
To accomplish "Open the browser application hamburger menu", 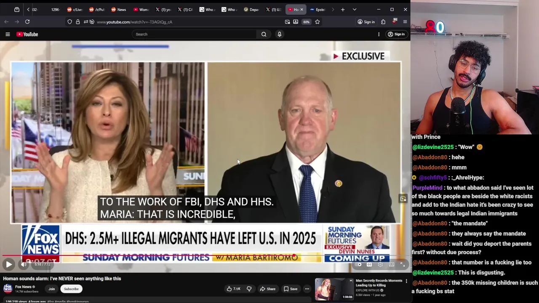I will point(405,21).
